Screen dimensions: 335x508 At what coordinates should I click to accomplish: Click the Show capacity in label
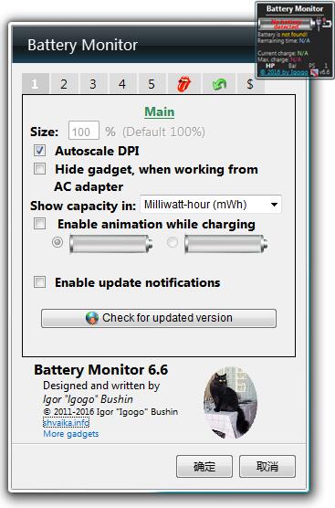pos(83,206)
